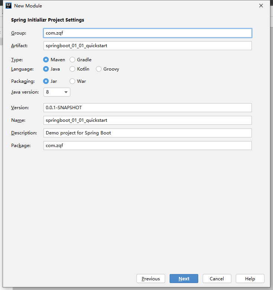Click the Group label
Screen dimensions: 273x290
tap(19, 33)
